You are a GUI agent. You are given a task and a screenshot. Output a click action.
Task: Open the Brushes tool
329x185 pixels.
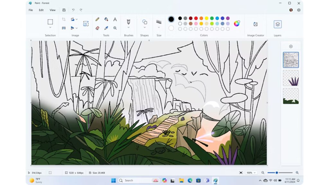click(x=129, y=22)
